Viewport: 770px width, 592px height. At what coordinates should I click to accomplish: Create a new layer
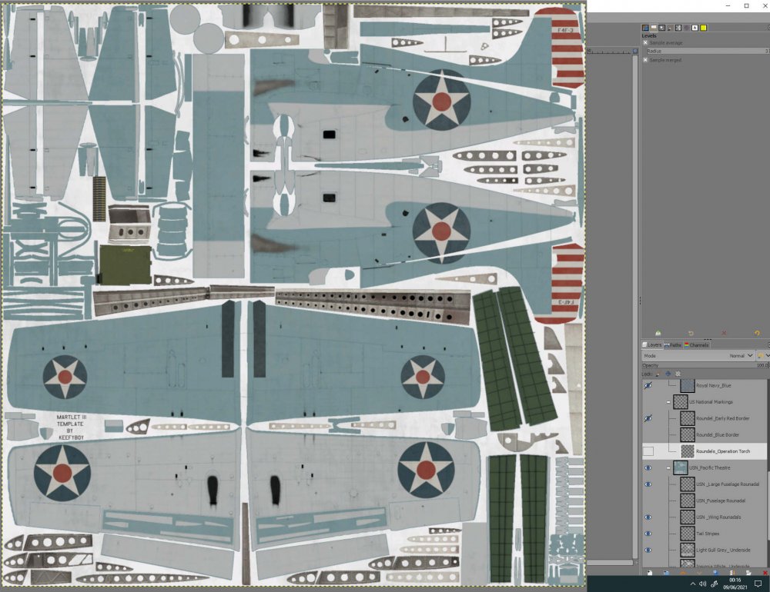[x=650, y=572]
